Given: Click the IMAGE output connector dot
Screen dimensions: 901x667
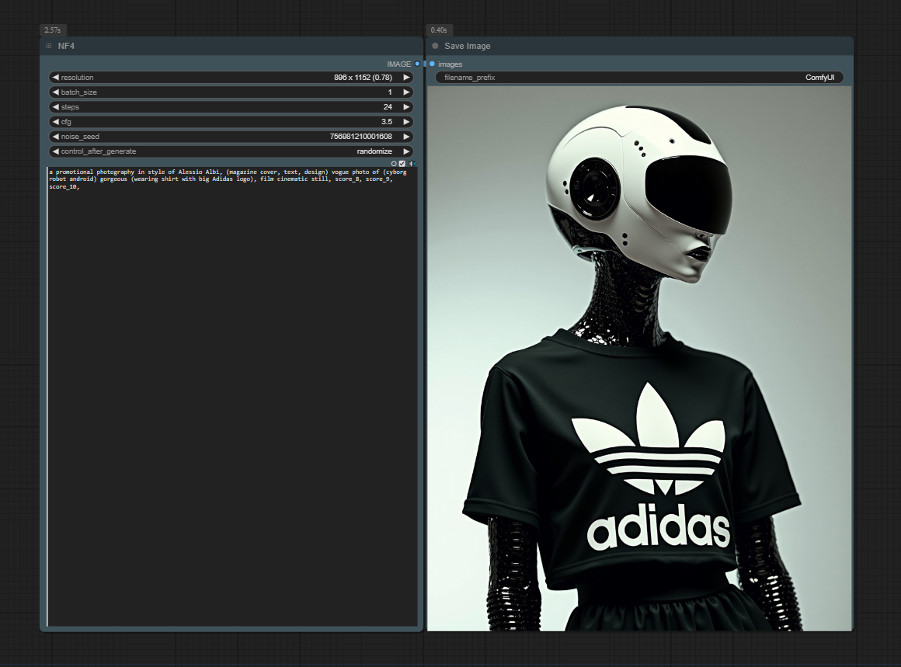Looking at the screenshot, I should [417, 64].
